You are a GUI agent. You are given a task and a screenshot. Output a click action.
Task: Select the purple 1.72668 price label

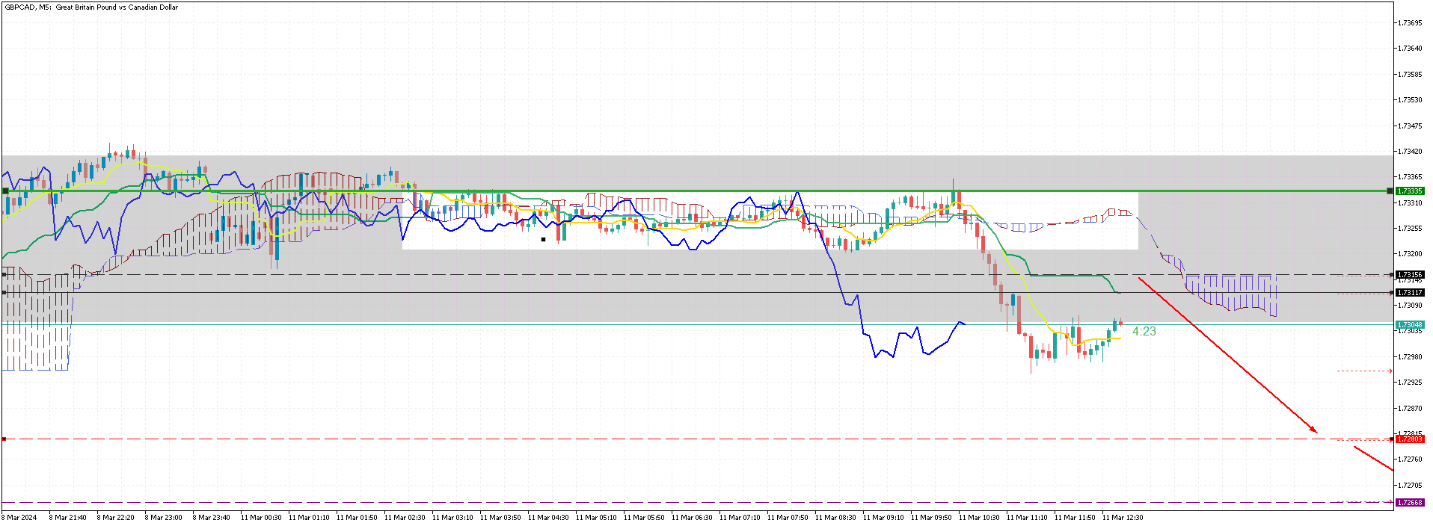[1410, 503]
